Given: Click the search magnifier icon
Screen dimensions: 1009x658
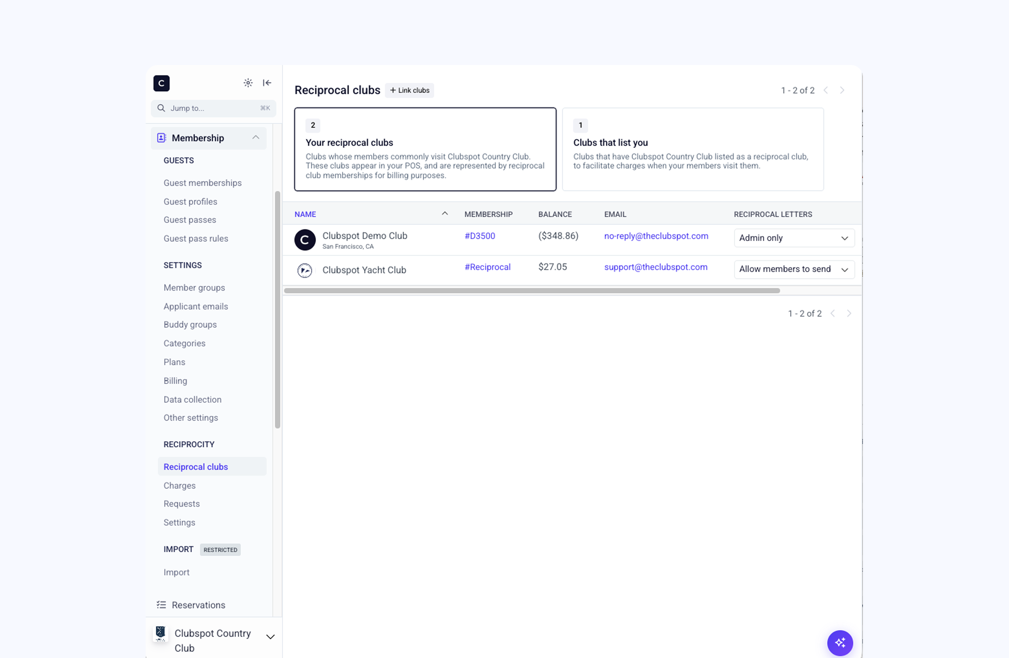Looking at the screenshot, I should [x=161, y=108].
